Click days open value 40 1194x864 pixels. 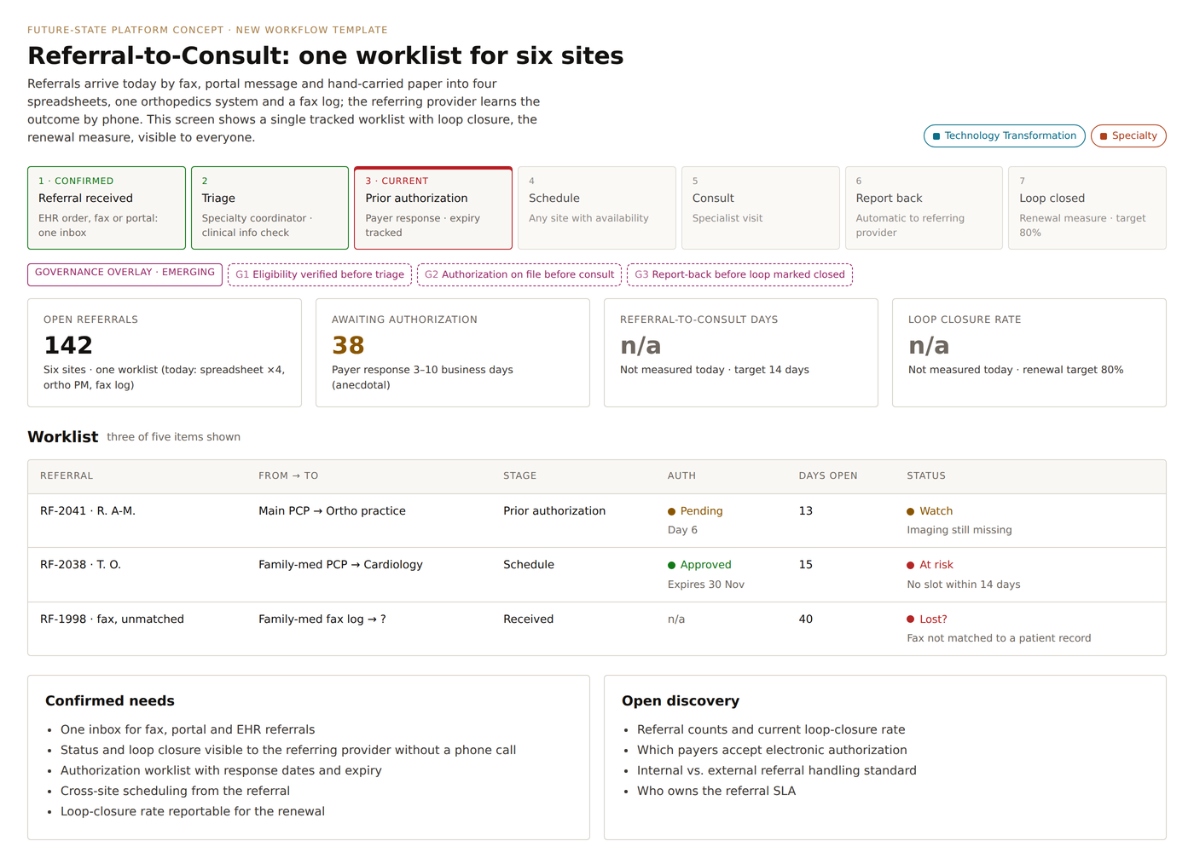click(806, 619)
